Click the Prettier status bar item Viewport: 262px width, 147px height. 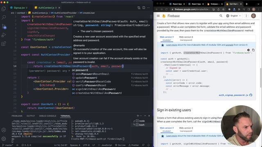coord(134,145)
